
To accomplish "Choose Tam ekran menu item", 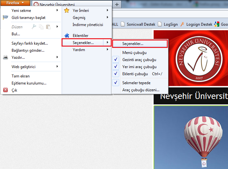I will click(21, 76).
